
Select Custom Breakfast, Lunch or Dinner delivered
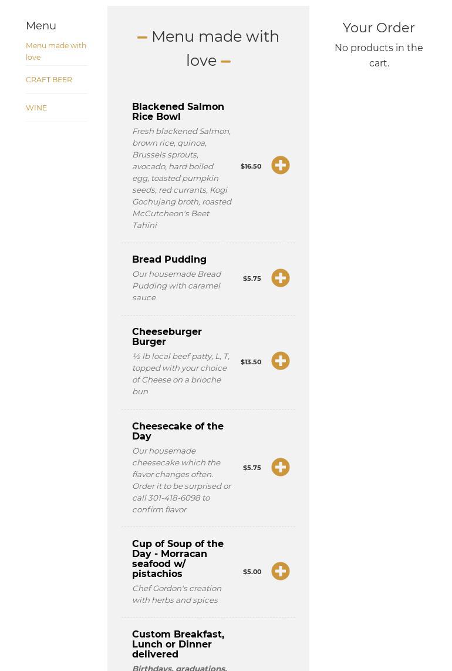click(178, 644)
